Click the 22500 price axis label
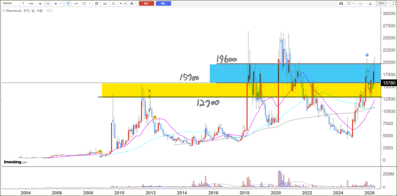397x196 pixels. (388, 50)
